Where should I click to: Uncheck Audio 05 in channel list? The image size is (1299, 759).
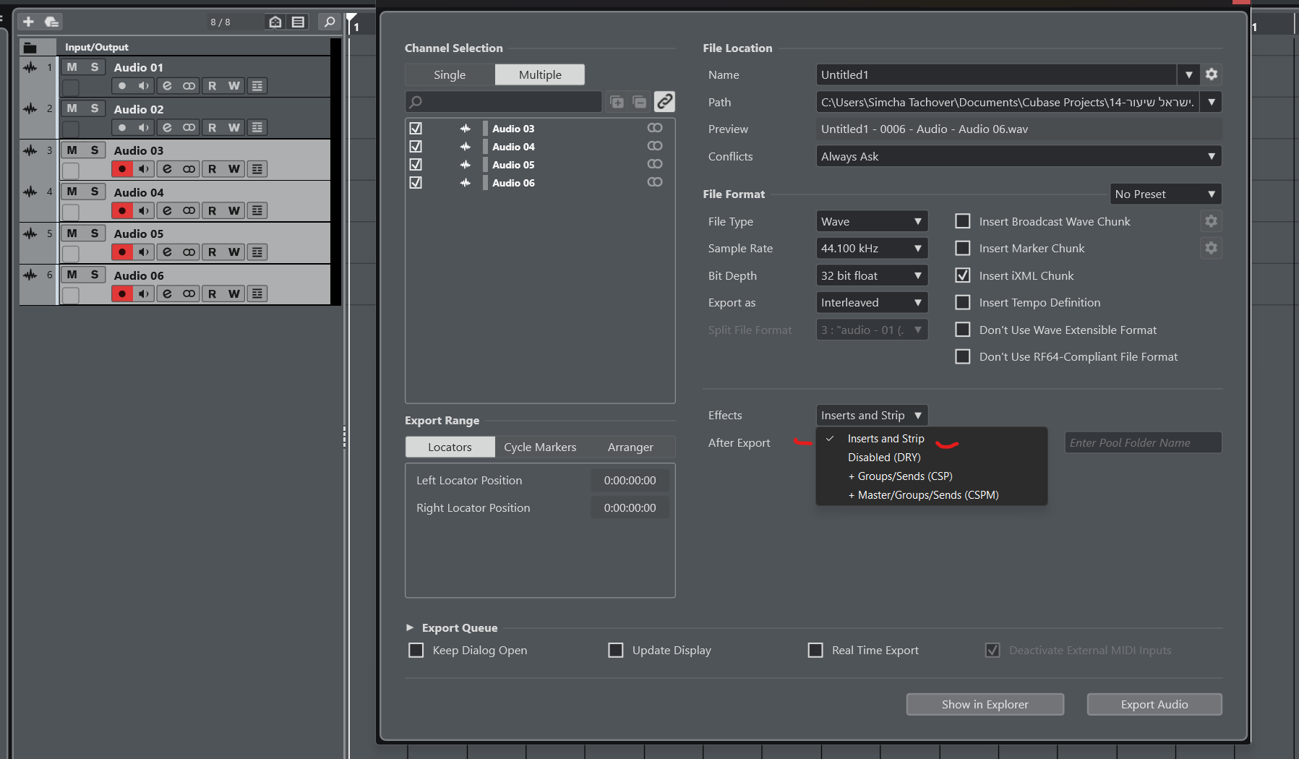click(x=416, y=165)
